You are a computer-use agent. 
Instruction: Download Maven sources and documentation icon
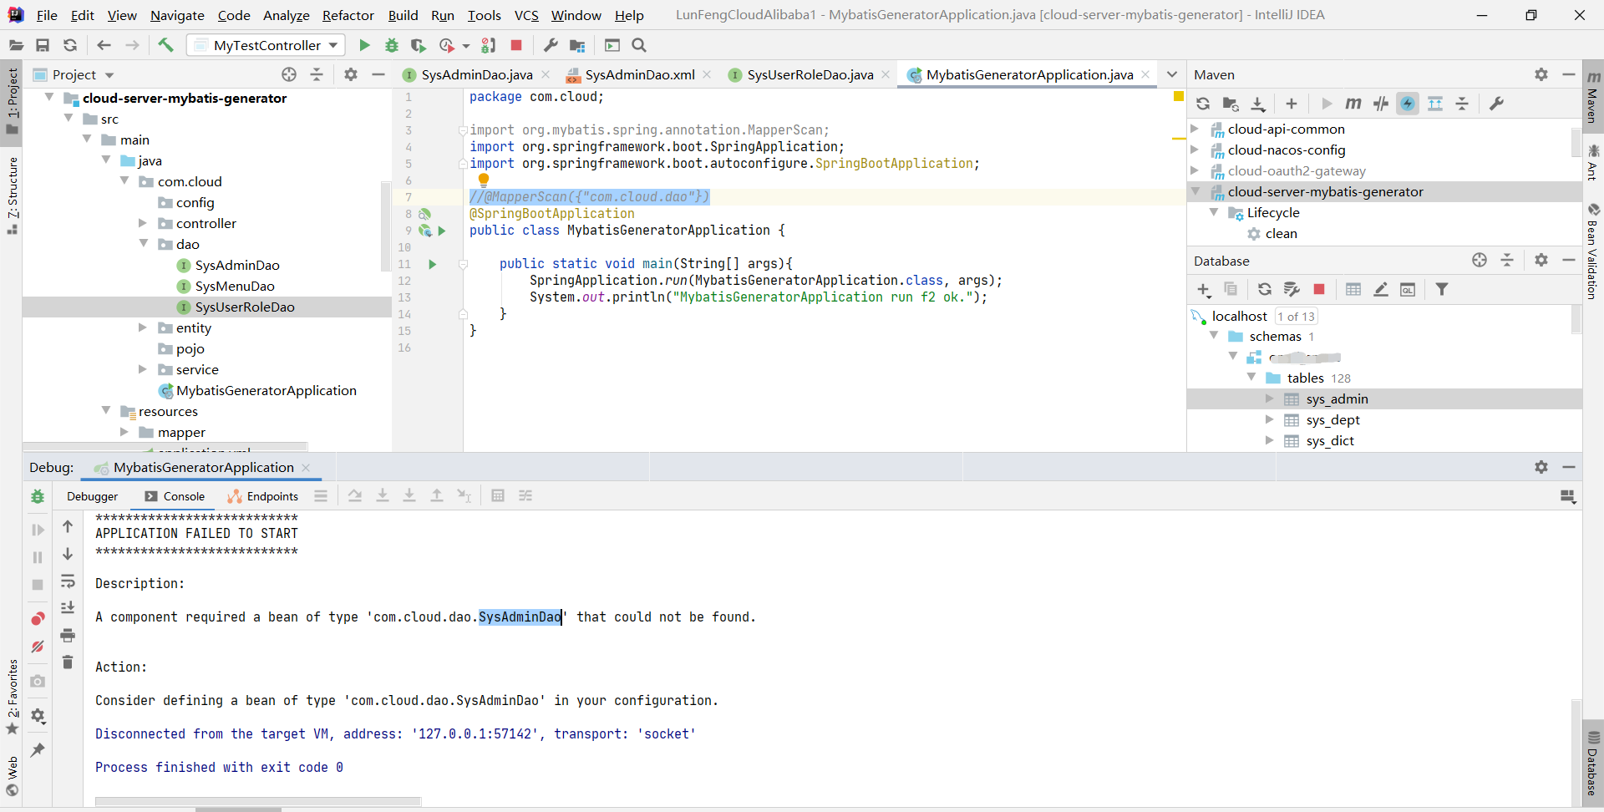point(1258,104)
